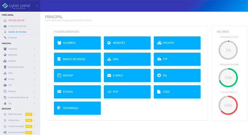Click the Usuários icon on the main tile
The image size is (248, 135).
tap(59, 43)
